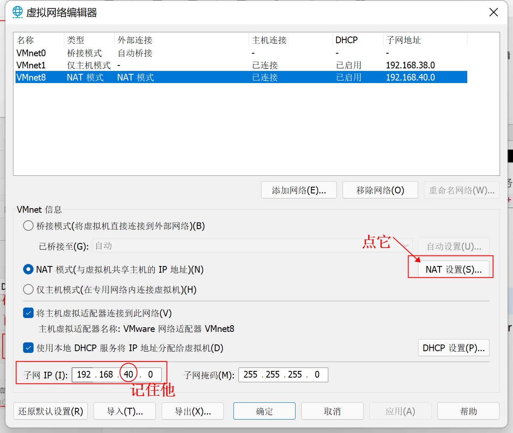Click the 子网 IP last octet 0

[151, 374]
